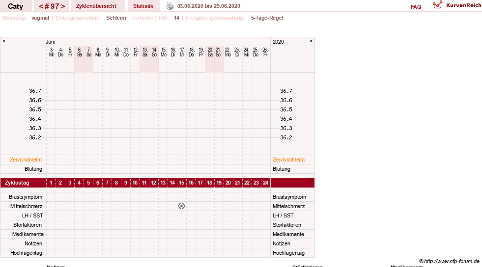The image size is (482, 267).
Task: Click cycle day 1 in Zyklustag row
Action: point(51,183)
